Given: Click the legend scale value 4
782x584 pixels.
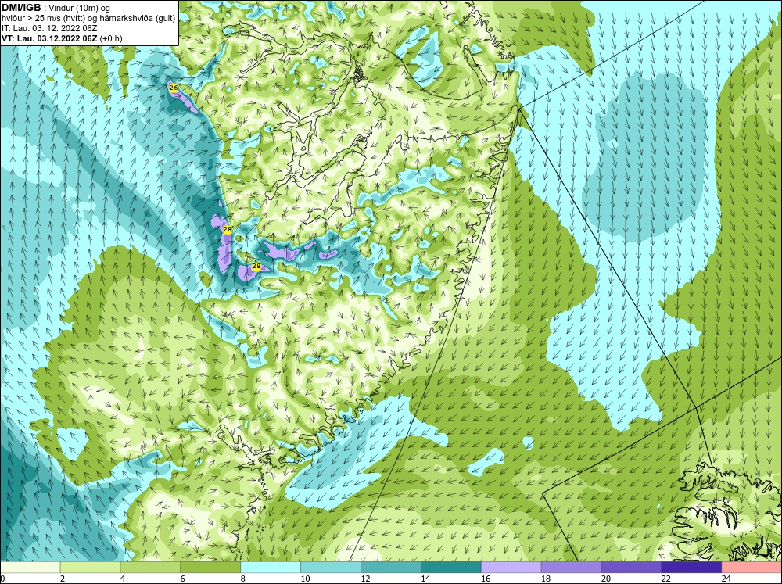Looking at the screenshot, I should coord(123,579).
